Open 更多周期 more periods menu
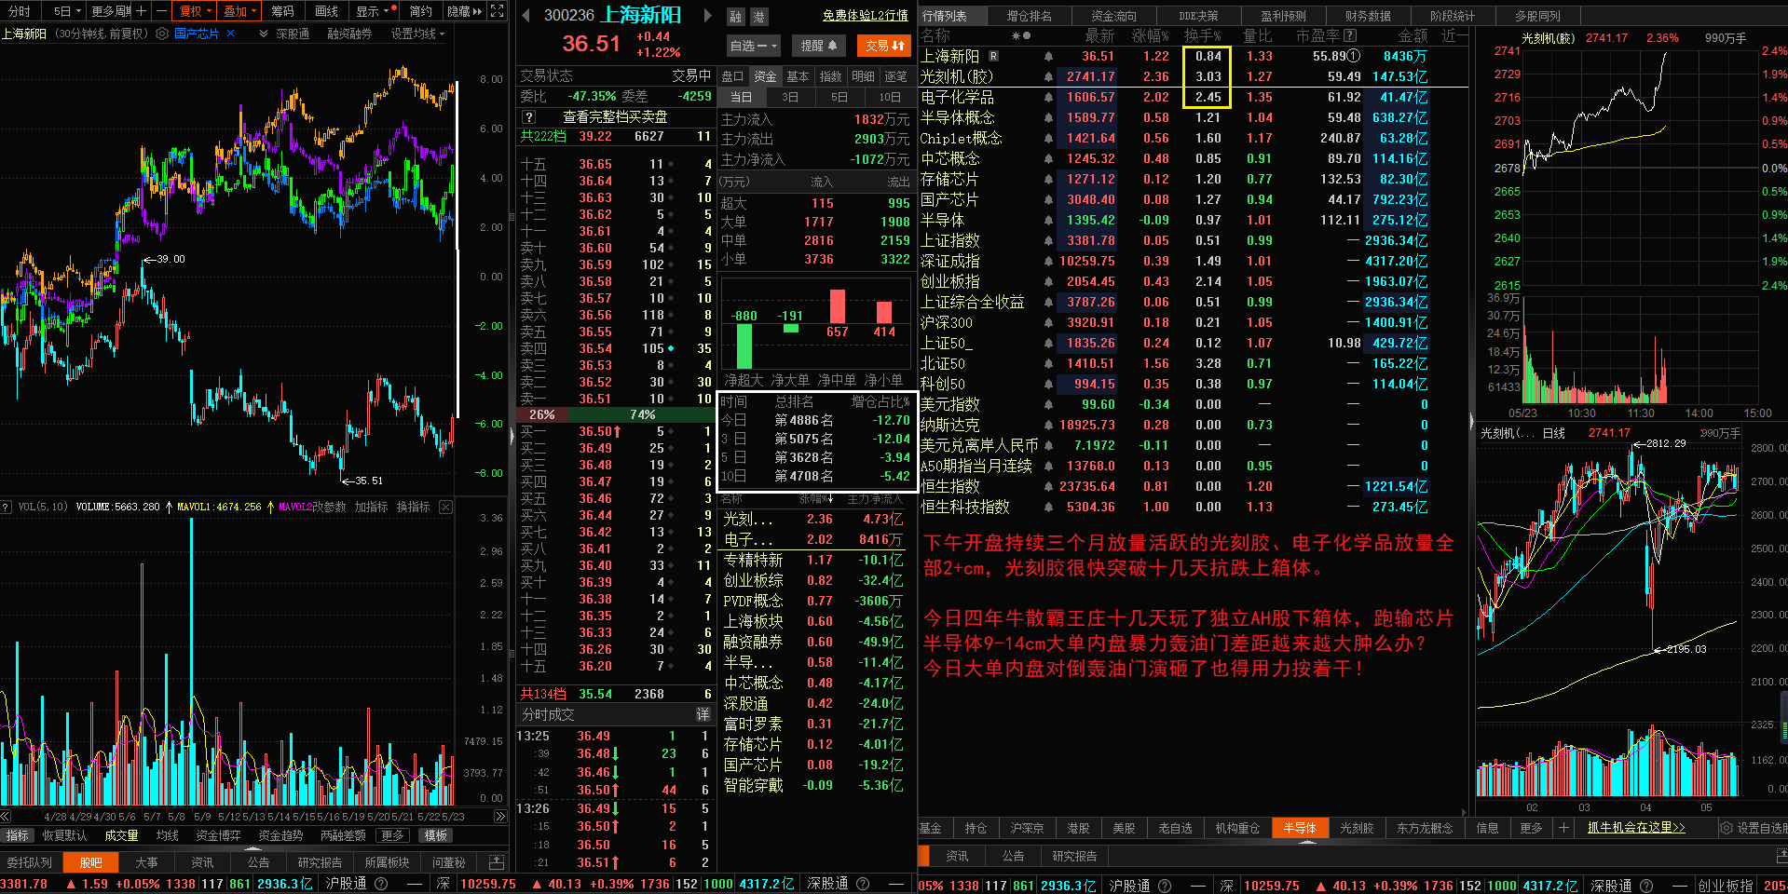 coord(111,11)
